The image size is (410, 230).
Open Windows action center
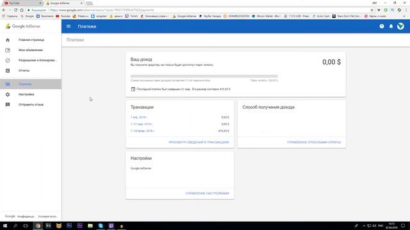click(403, 226)
